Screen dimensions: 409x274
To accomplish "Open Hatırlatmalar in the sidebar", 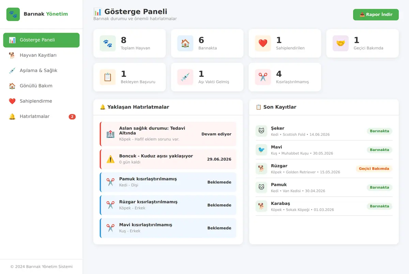I will (x=41, y=117).
